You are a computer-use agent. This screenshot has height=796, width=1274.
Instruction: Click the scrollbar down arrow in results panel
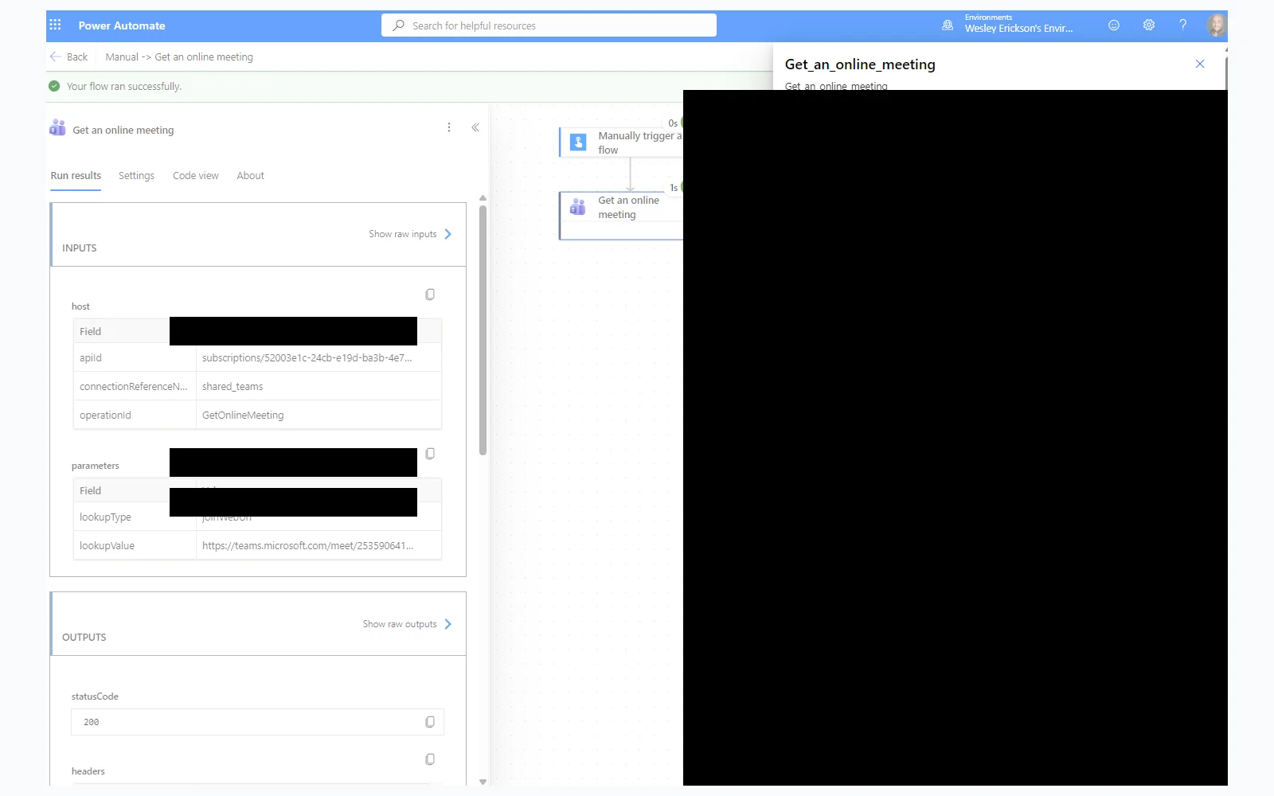pos(483,782)
